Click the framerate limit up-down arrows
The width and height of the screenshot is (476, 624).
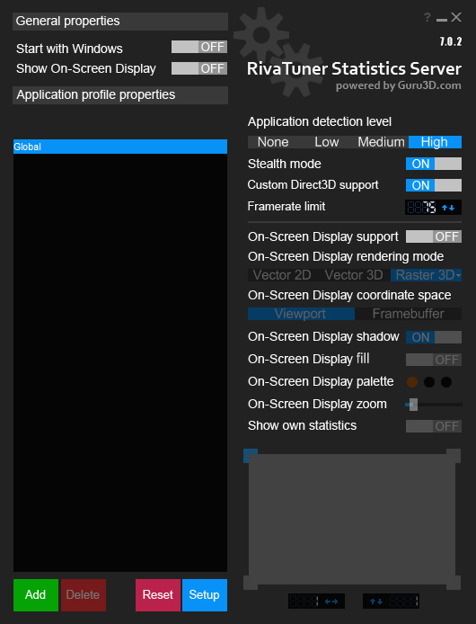pos(448,208)
